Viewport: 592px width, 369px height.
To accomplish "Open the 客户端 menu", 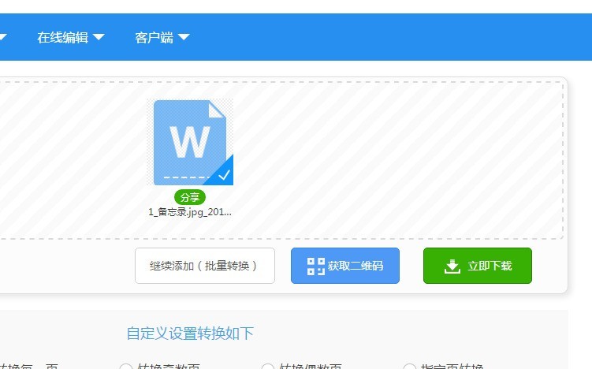I will 154,37.
